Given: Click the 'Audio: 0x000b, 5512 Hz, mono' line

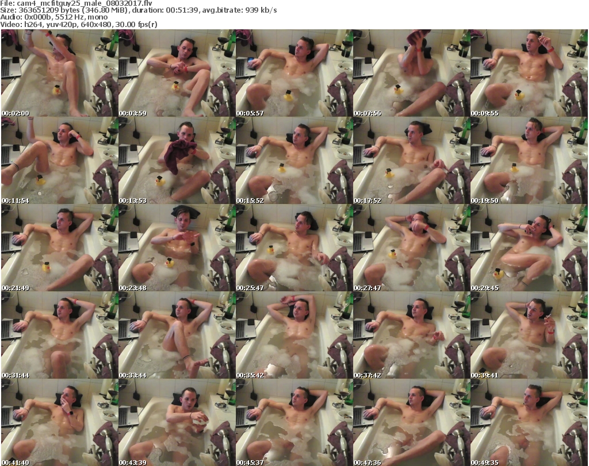Looking at the screenshot, I should pyautogui.click(x=54, y=17).
